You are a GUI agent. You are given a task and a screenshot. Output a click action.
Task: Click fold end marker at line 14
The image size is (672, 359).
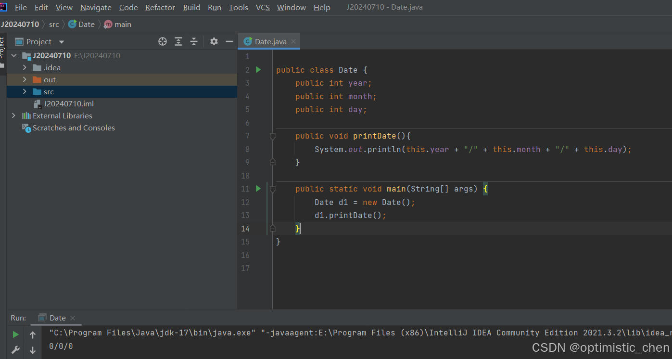273,228
